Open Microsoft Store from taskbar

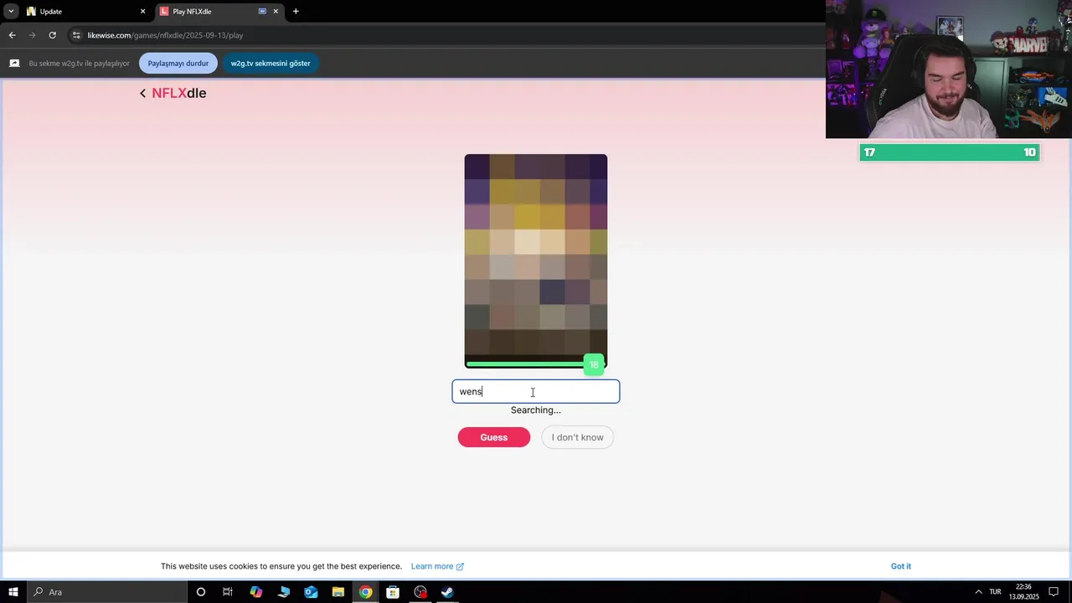point(393,592)
